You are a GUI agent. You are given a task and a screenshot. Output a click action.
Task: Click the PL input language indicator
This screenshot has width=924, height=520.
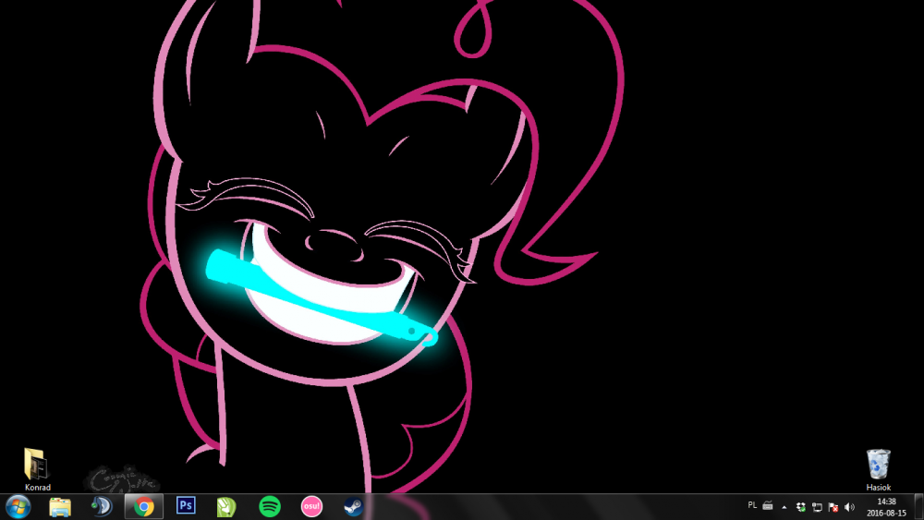751,506
